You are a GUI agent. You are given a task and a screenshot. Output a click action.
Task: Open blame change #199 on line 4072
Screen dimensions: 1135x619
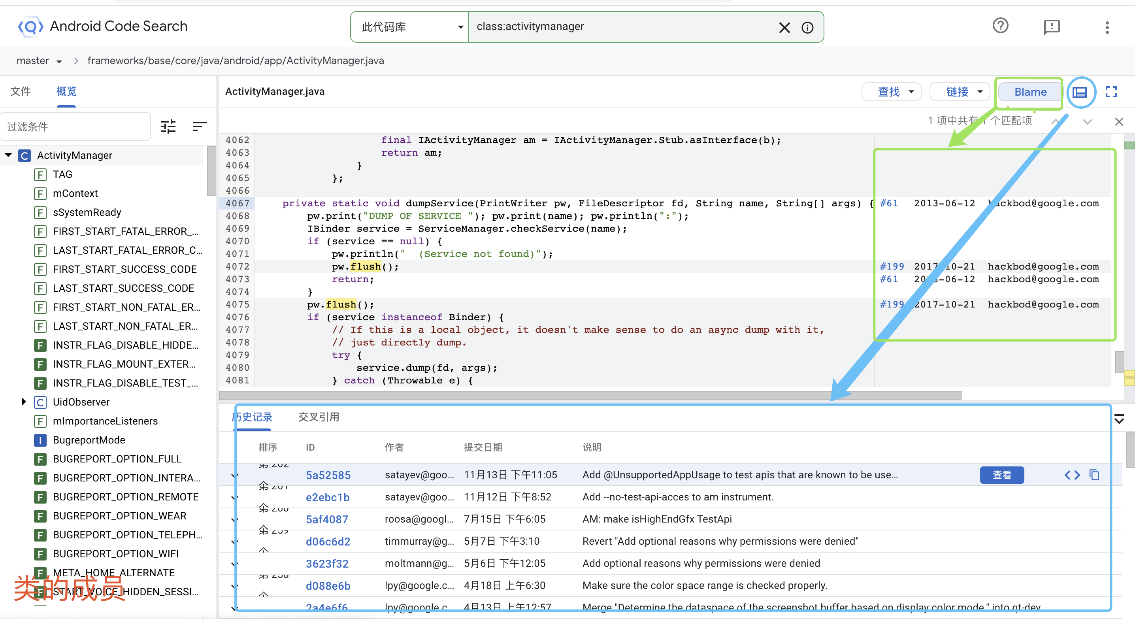(x=892, y=266)
